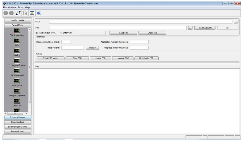
Task: Click the Deactivate FSC button
Action: click(x=146, y=58)
